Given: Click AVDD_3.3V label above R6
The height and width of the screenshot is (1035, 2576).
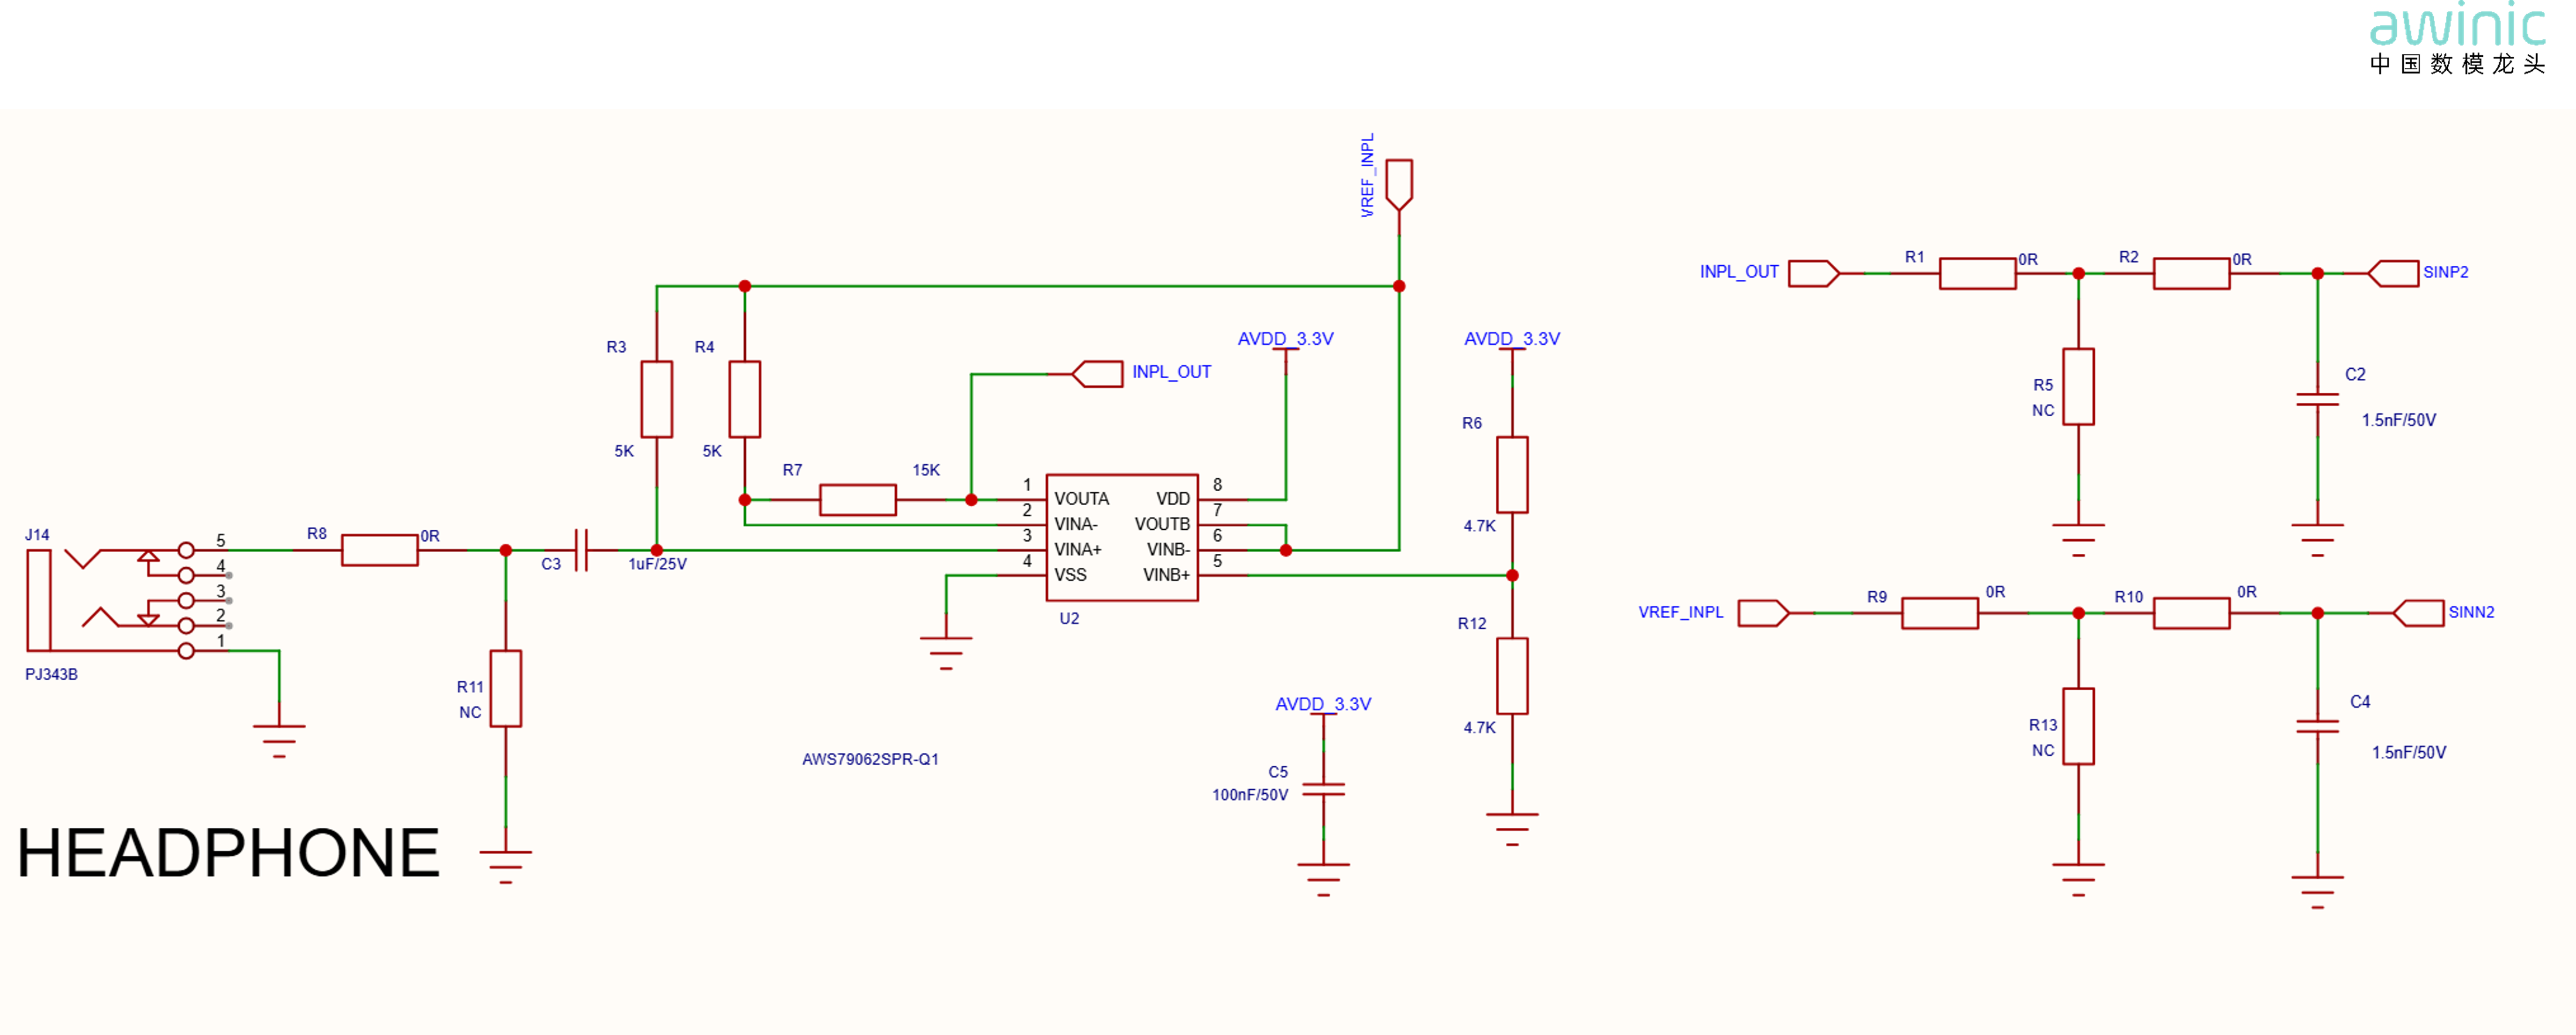Looking at the screenshot, I should click(x=1512, y=339).
